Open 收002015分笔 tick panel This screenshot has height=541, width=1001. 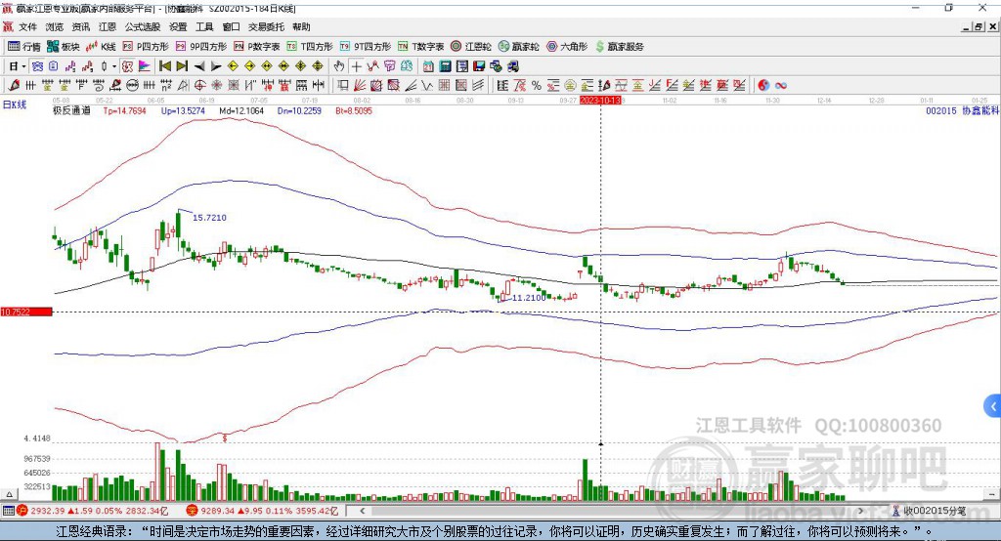pos(930,511)
